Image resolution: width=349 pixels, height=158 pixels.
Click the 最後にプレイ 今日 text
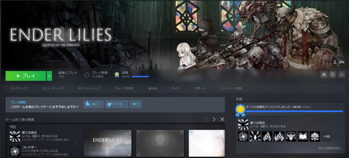68,74
